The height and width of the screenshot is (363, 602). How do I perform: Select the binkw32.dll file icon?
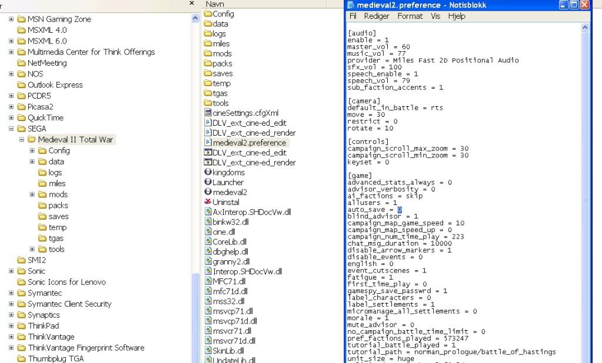pyautogui.click(x=208, y=221)
